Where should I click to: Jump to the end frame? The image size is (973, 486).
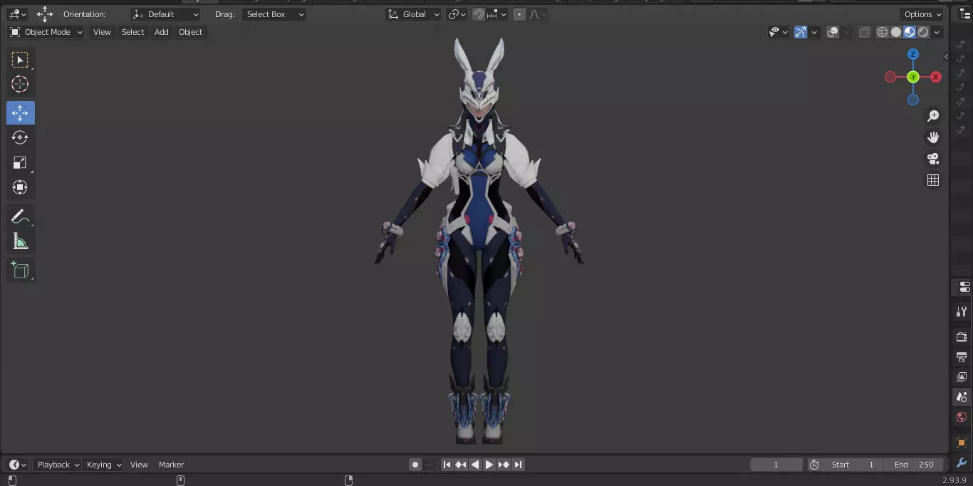tap(518, 465)
